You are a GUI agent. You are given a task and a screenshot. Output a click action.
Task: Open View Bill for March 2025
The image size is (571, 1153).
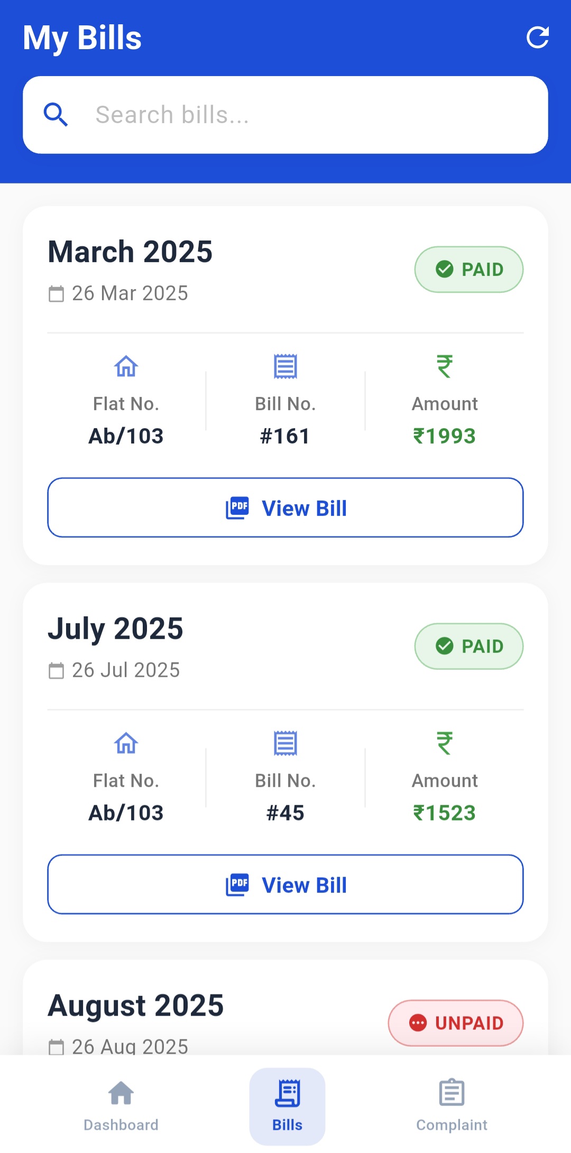click(x=285, y=508)
